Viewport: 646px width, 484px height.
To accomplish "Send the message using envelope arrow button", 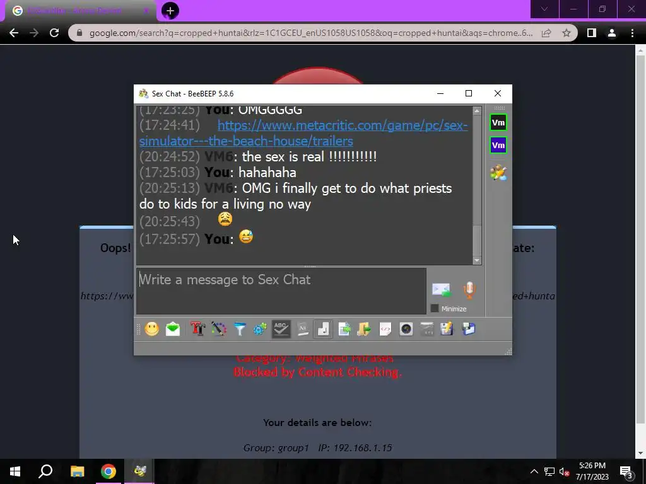I will tap(441, 290).
